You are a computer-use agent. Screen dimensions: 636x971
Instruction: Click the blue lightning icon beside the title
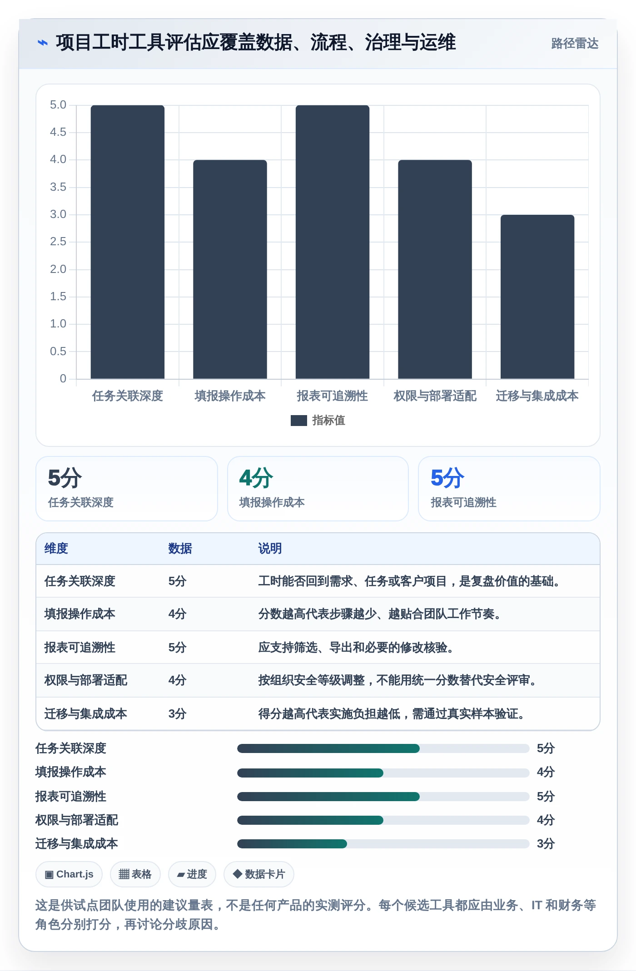click(x=43, y=43)
